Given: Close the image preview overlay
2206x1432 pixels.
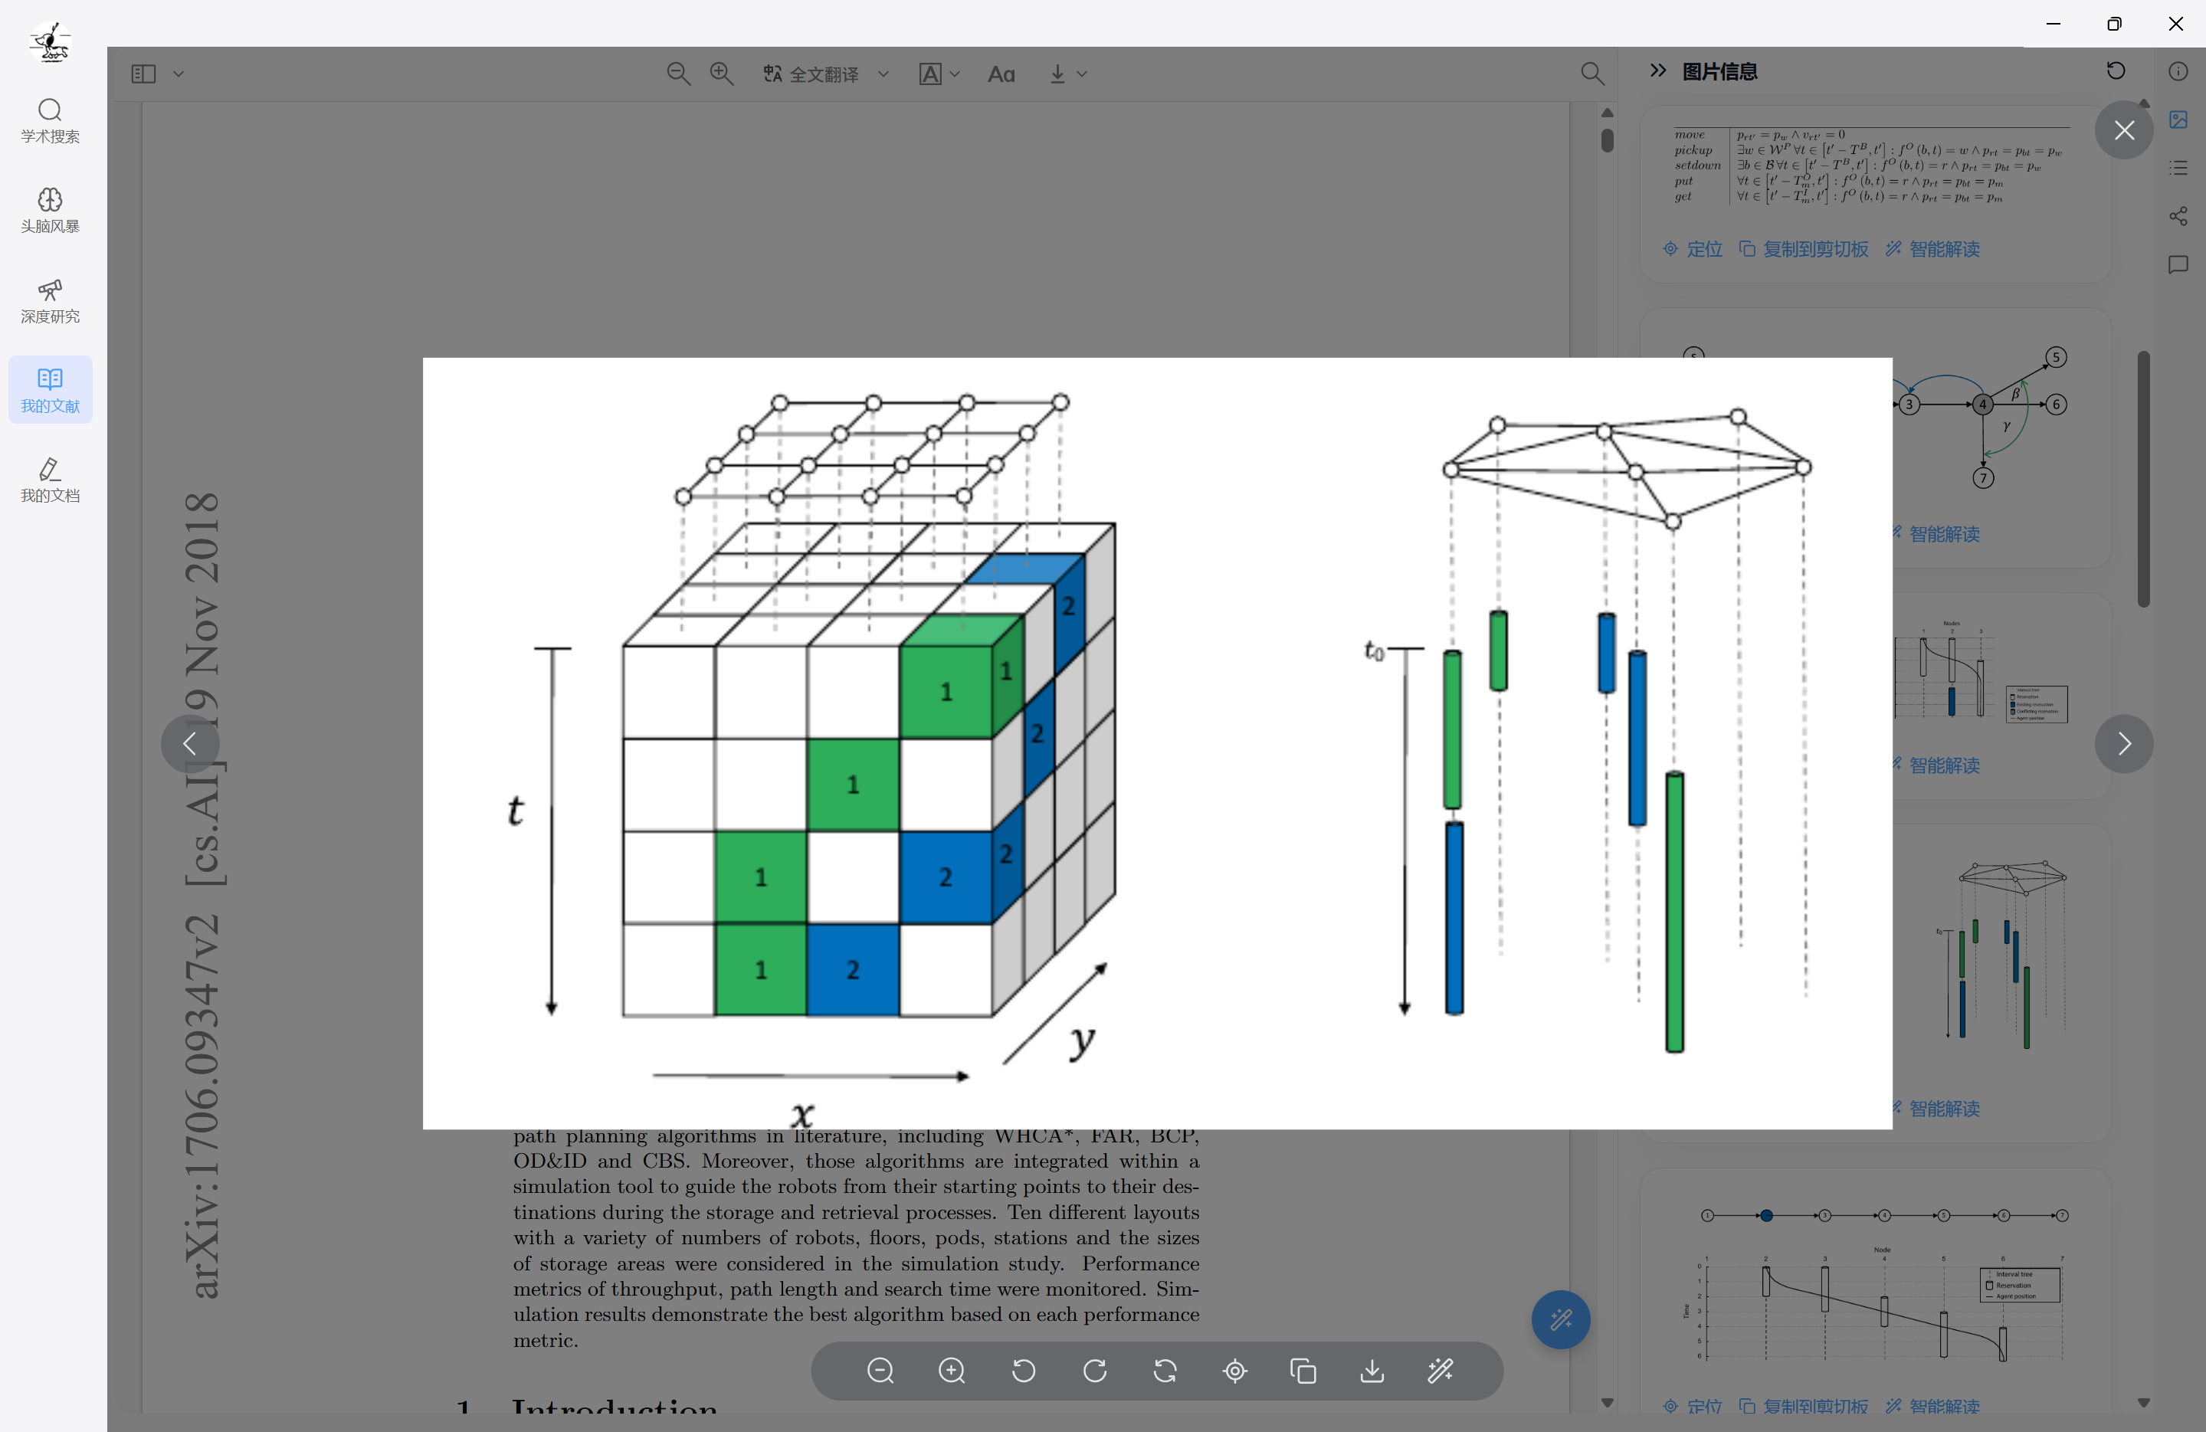Looking at the screenshot, I should (2123, 131).
